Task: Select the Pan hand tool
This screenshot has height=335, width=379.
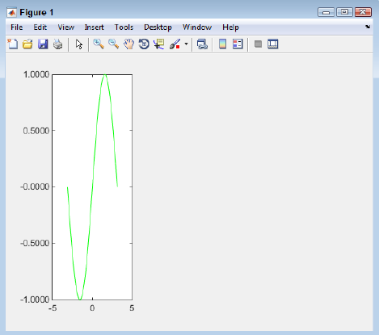Action: (128, 44)
